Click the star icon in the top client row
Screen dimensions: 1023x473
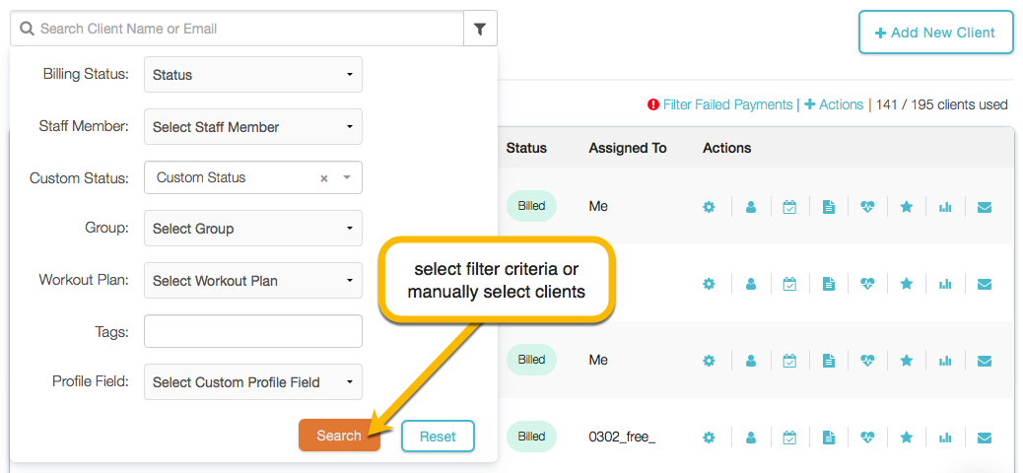tap(907, 207)
